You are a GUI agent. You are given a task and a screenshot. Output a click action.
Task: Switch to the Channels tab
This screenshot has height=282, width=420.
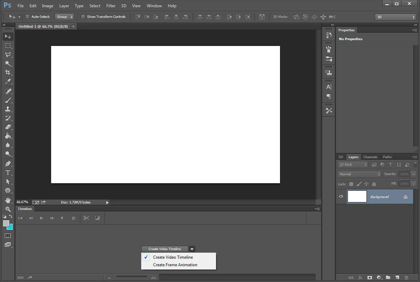370,157
